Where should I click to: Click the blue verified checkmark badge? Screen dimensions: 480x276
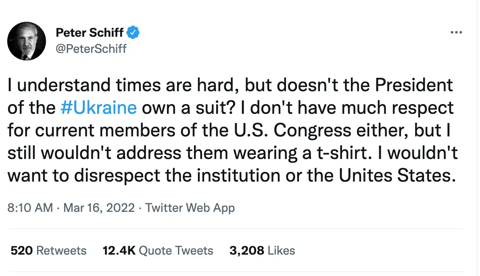133,32
